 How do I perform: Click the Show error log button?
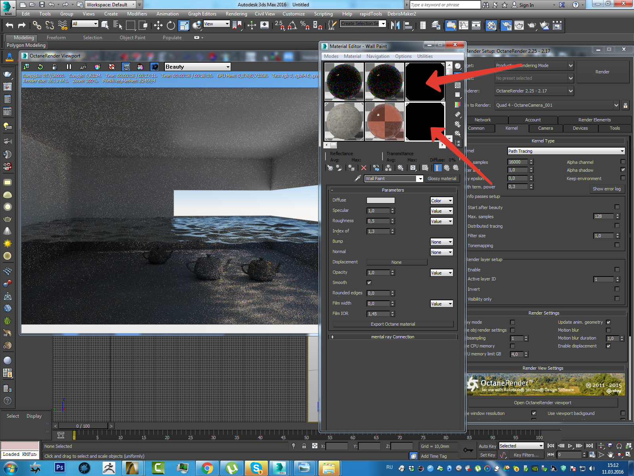607,189
